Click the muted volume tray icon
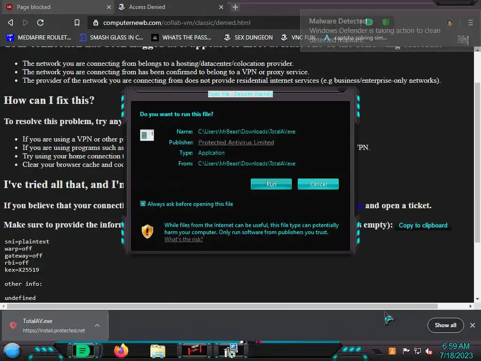Viewport: 481px width, 361px height. click(x=428, y=351)
